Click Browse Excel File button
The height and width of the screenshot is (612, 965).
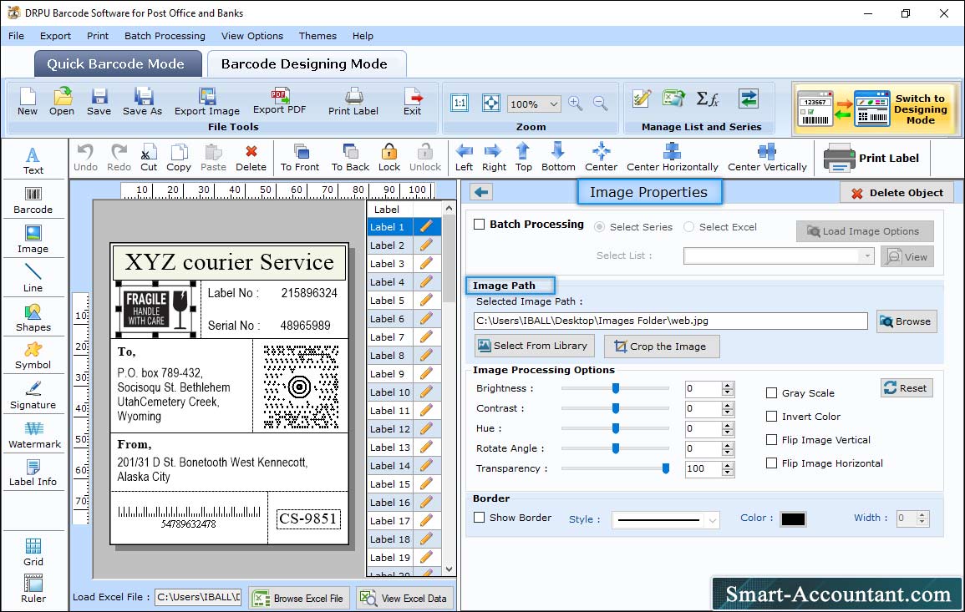click(299, 598)
